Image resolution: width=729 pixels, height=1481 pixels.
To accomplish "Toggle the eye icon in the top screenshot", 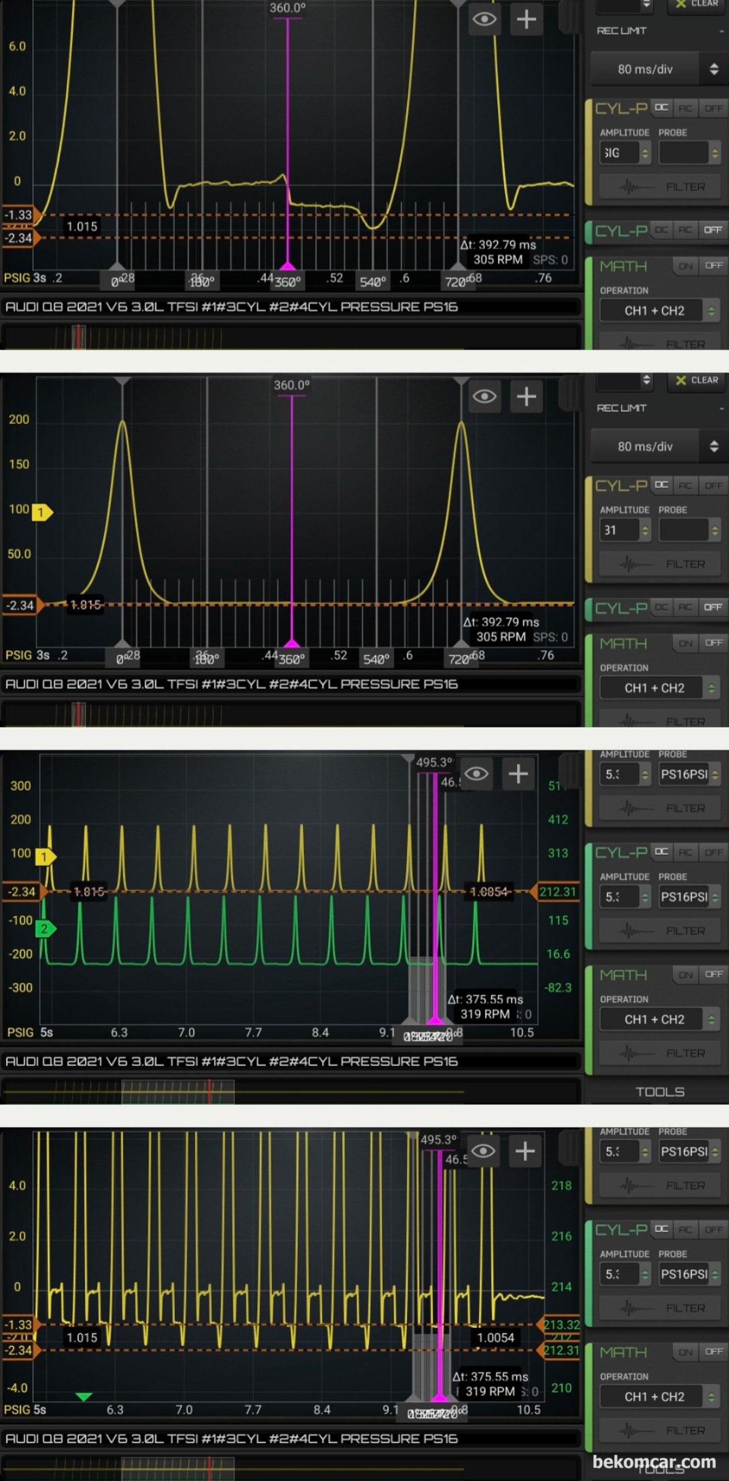I will point(484,20).
